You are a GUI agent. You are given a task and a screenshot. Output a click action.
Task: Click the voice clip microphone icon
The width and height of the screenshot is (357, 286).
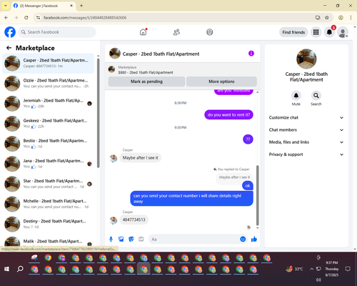(111, 239)
